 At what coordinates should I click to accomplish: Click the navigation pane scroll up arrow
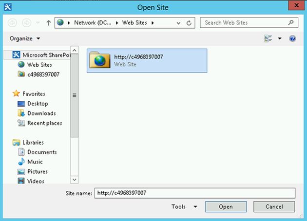[75, 51]
